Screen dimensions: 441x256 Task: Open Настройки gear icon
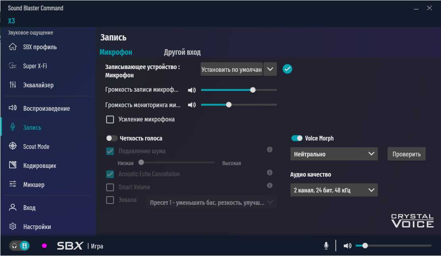(x=13, y=227)
